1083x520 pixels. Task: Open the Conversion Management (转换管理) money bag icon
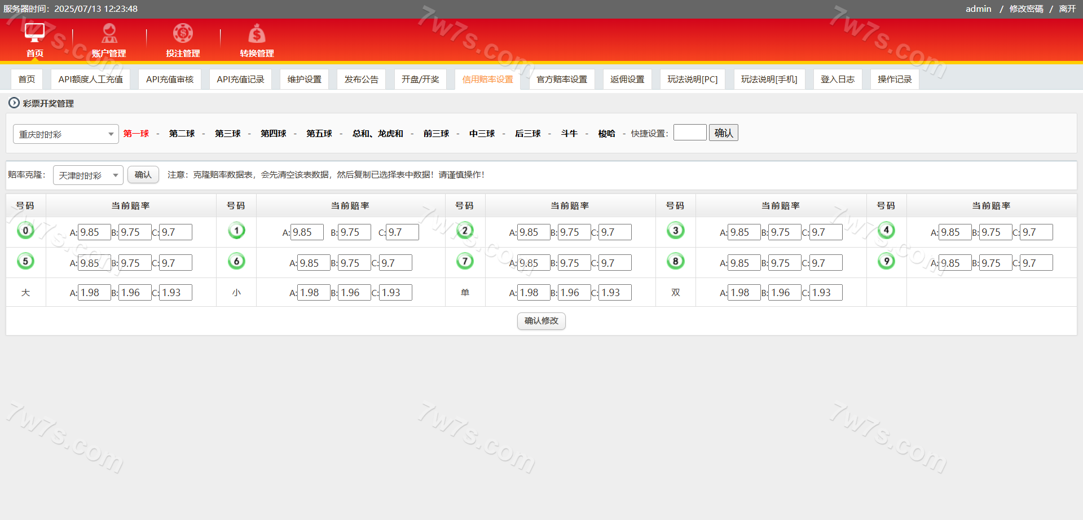[x=257, y=34]
